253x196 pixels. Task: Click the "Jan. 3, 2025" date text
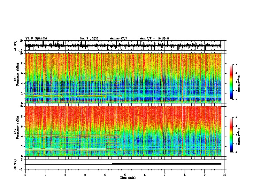pyautogui.click(x=89, y=38)
